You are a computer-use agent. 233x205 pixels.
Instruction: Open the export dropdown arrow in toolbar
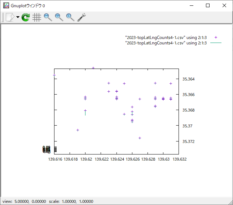(x=18, y=17)
